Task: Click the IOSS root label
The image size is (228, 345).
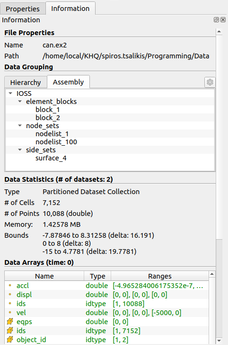Action: coord(24,93)
